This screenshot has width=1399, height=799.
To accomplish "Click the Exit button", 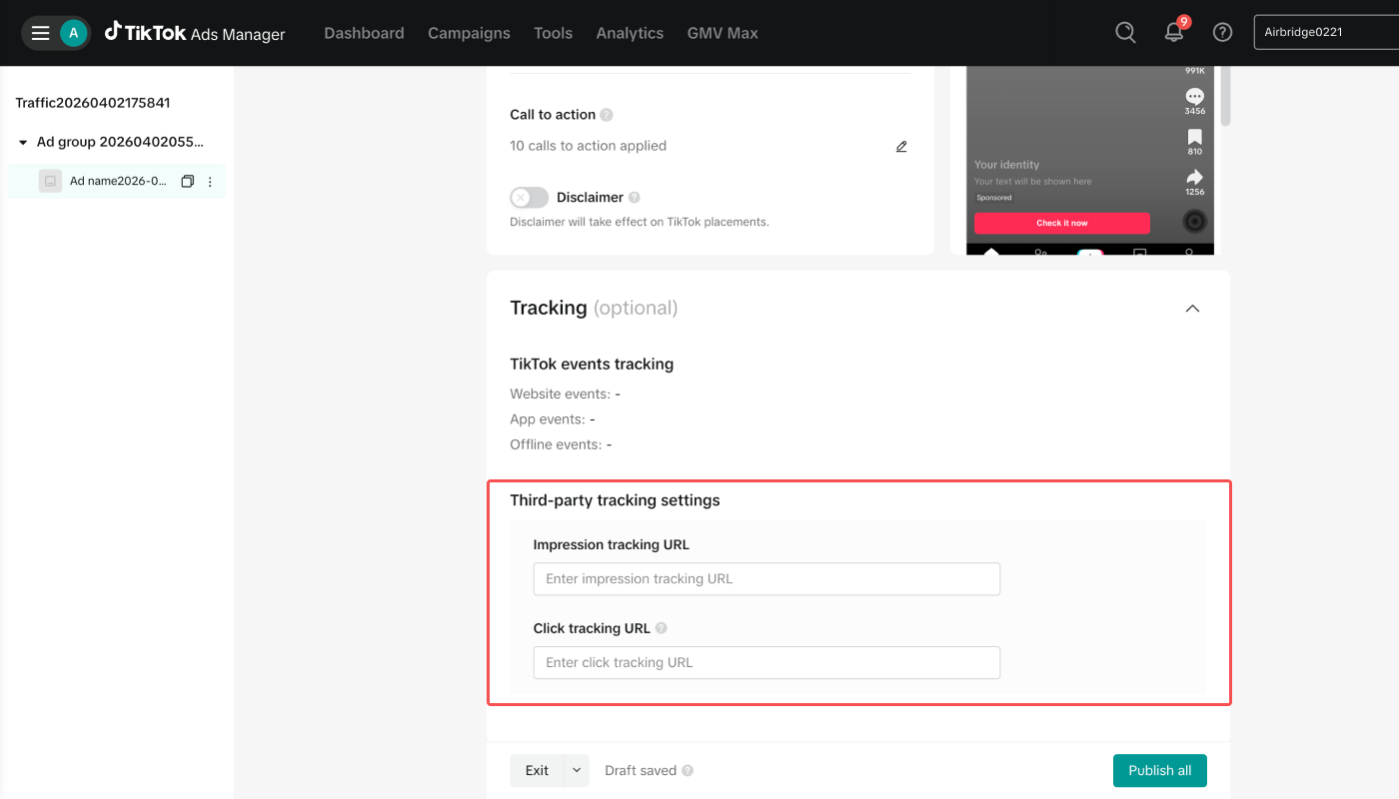I will [x=537, y=771].
